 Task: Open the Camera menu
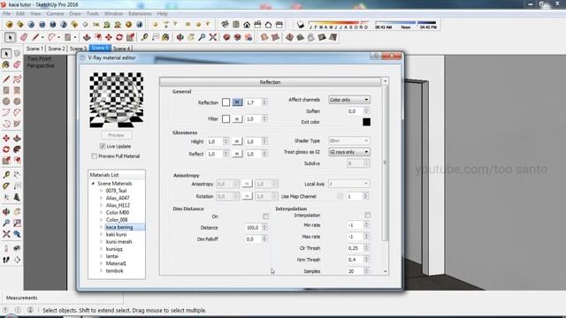tap(55, 14)
